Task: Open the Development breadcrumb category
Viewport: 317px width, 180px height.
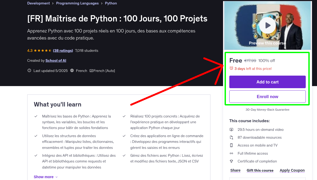Action: 38,3
